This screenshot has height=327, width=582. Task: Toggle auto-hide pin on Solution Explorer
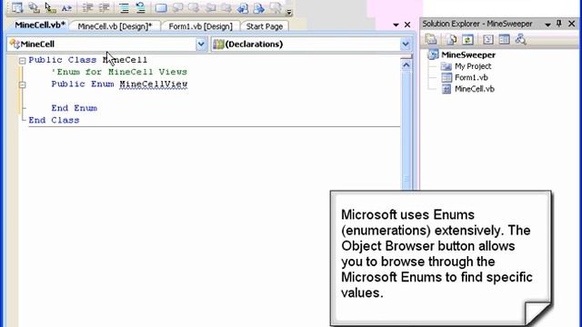(x=559, y=24)
